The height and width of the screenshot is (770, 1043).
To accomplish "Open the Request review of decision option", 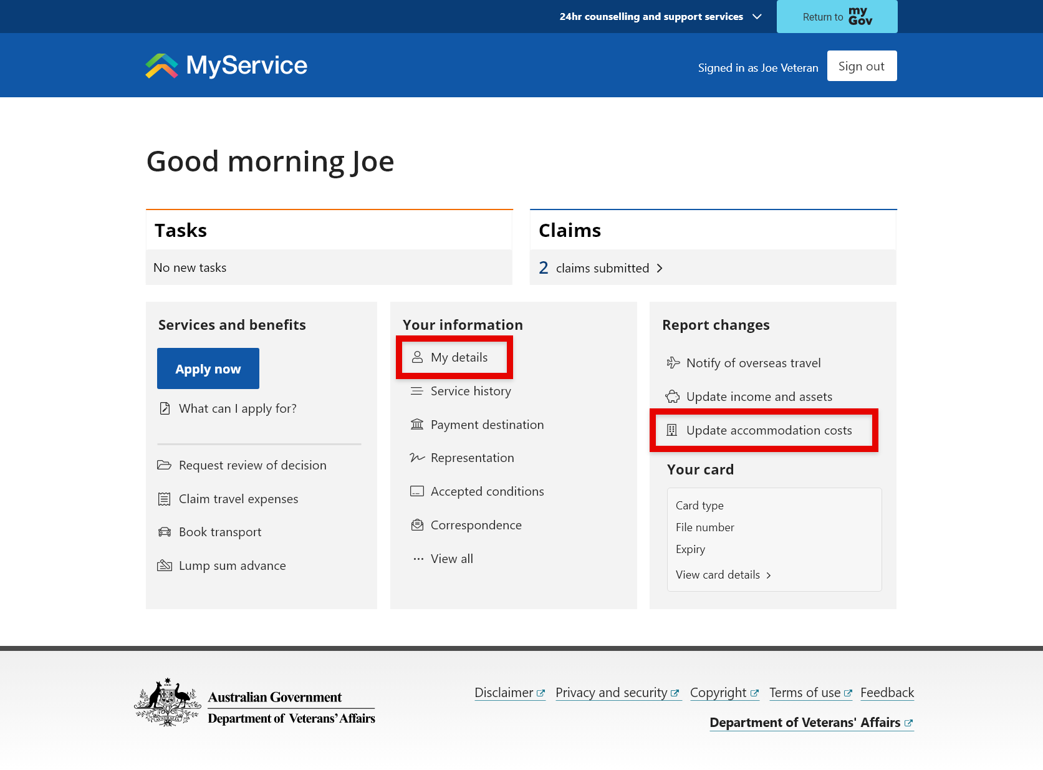I will click(x=252, y=464).
